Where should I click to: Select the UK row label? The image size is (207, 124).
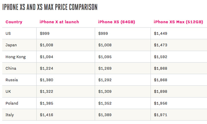pos(8,92)
